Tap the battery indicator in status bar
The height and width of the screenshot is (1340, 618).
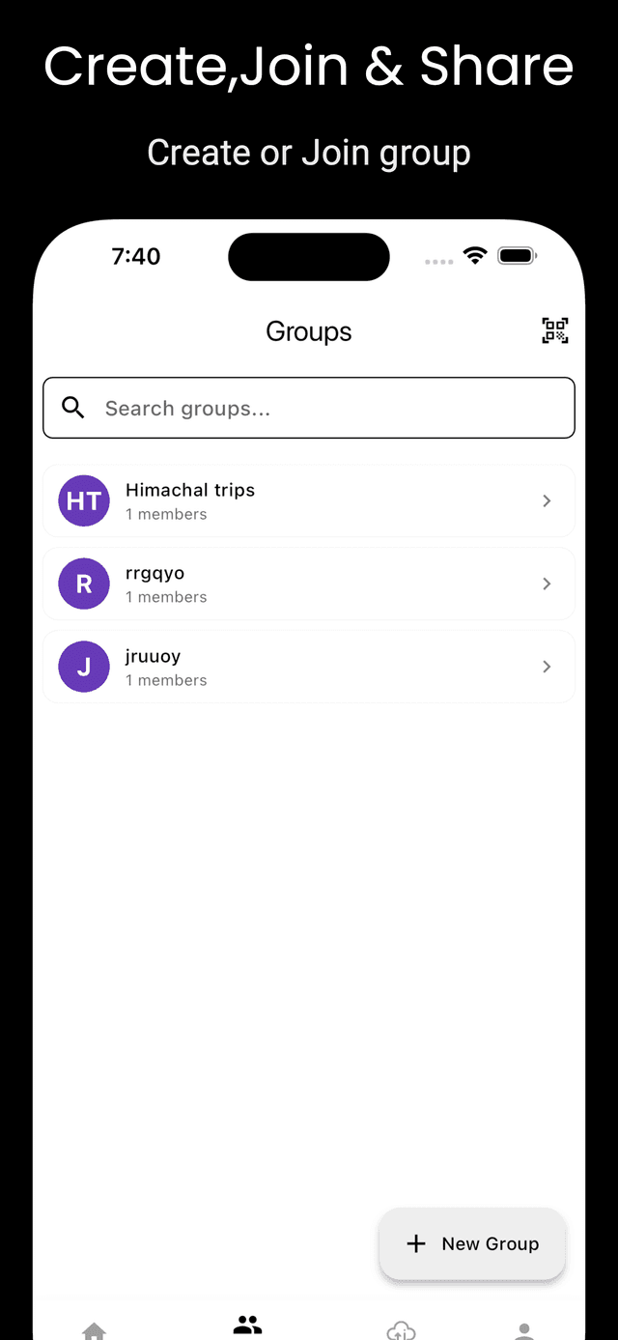point(516,255)
